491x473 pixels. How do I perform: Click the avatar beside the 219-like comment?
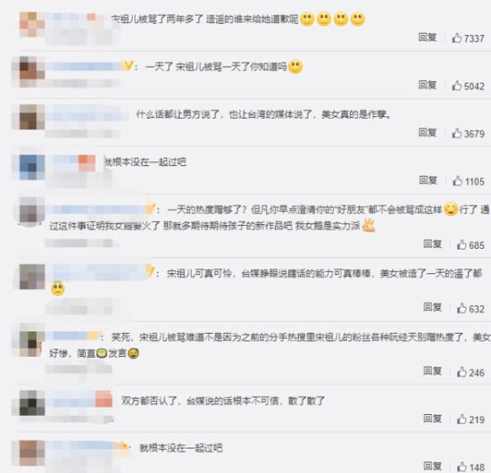(32, 403)
